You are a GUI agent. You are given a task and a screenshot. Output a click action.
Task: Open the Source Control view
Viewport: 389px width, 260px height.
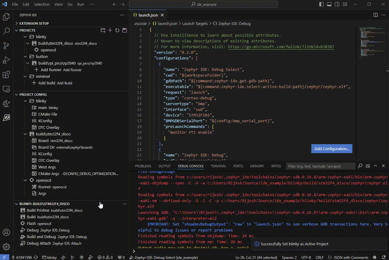click(x=6, y=46)
